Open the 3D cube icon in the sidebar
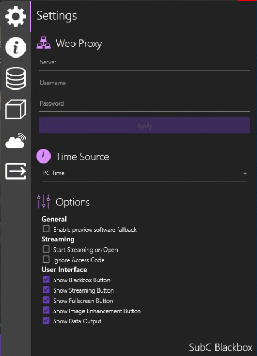 15,109
